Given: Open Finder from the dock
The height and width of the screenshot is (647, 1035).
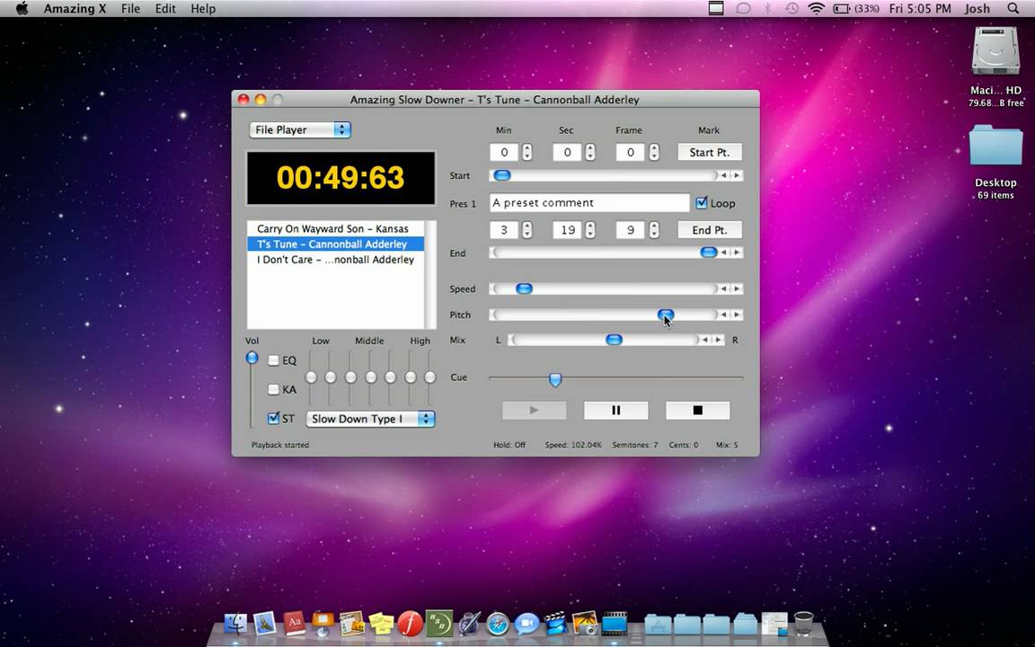Looking at the screenshot, I should 235,624.
